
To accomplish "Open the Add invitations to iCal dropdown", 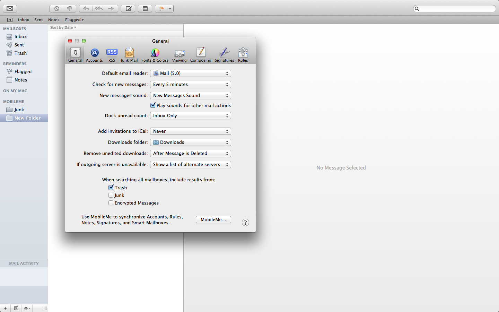I will point(191,131).
